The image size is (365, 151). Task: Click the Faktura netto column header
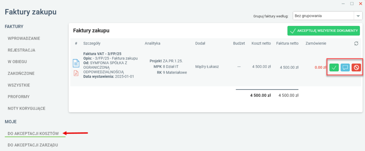287,43
